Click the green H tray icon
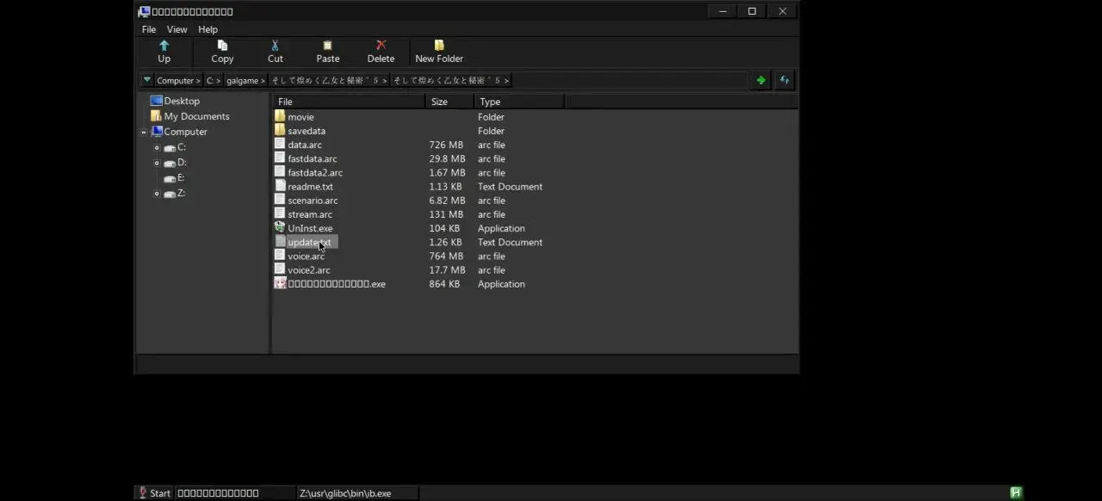Image resolution: width=1102 pixels, height=501 pixels. point(1016,493)
